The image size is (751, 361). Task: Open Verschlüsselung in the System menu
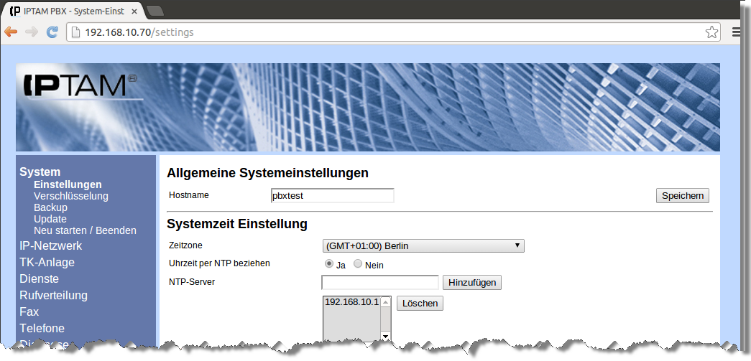(x=70, y=196)
